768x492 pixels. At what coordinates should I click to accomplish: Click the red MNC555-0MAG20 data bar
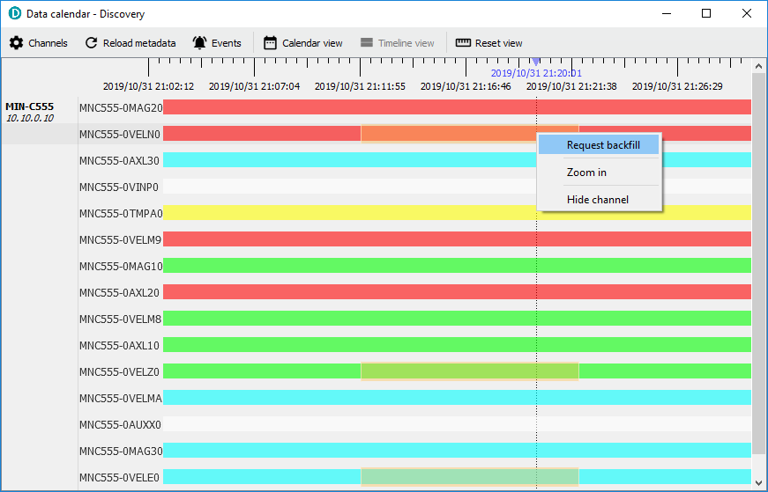(457, 107)
